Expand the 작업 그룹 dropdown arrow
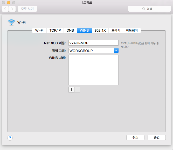The height and width of the screenshot is (150, 173). 116,51
